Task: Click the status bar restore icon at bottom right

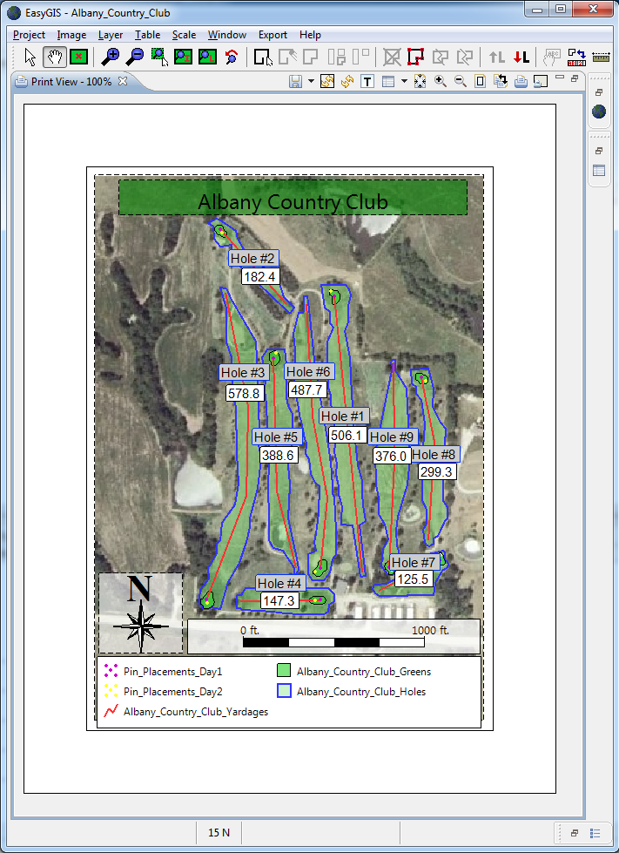Action: pos(575,833)
